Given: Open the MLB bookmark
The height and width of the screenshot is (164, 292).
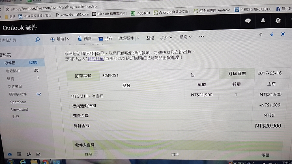Looking at the screenshot, I should [35, 16].
